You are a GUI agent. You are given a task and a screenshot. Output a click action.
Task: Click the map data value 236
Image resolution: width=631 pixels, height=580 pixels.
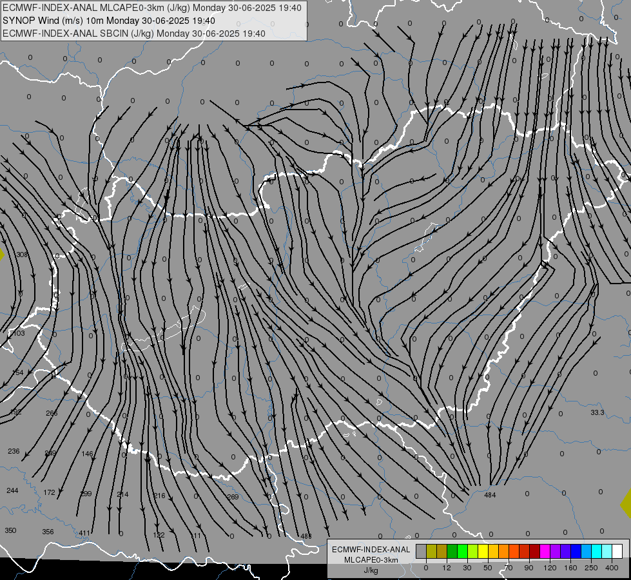click(x=14, y=451)
